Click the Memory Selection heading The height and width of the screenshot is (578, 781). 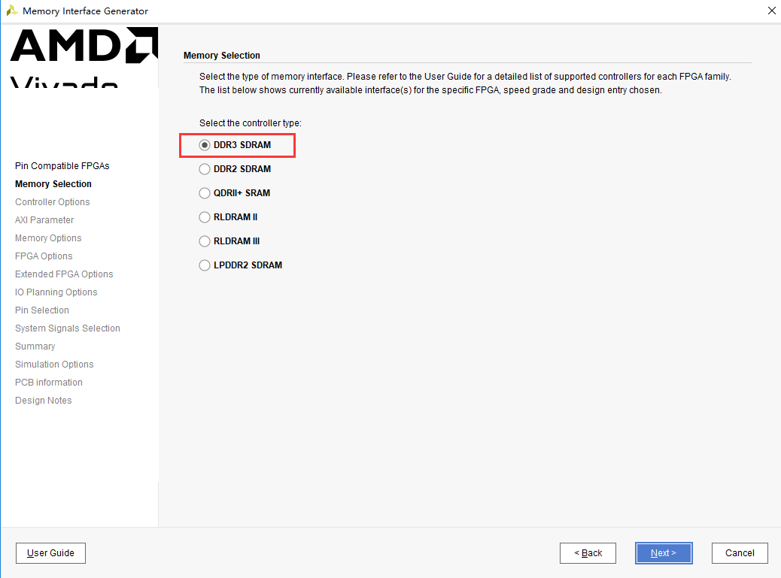(x=222, y=55)
